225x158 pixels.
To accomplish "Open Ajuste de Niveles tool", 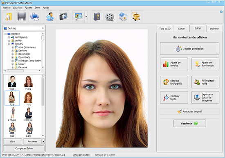I will click(x=174, y=64).
